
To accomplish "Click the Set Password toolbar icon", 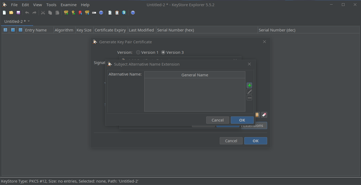I will pos(94,13).
